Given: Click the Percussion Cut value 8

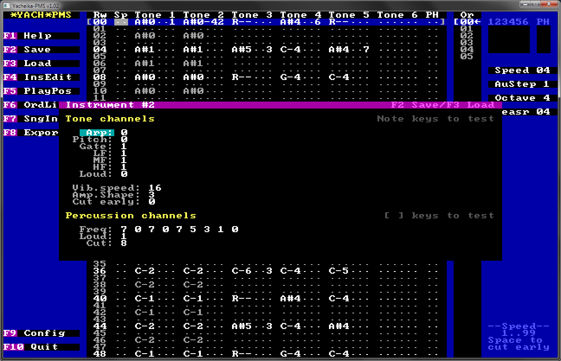Looking at the screenshot, I should click(124, 243).
